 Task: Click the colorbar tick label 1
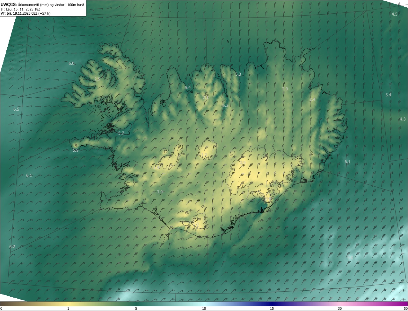[x=68, y=309]
